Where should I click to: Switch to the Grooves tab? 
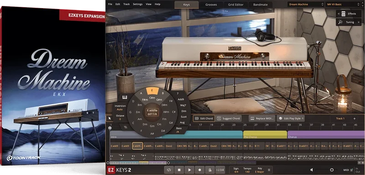coord(211,5)
